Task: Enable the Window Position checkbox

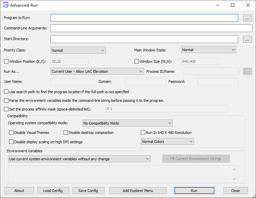Action: coord(6,61)
